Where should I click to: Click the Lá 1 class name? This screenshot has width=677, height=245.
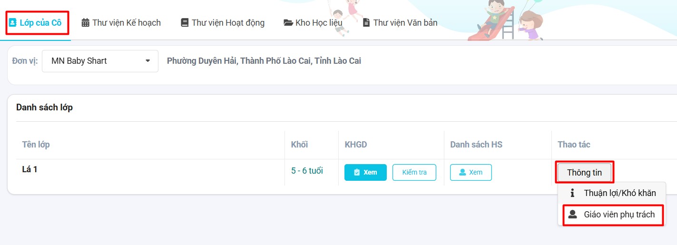click(x=30, y=169)
